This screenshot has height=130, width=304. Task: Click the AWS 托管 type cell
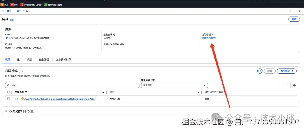(115, 99)
